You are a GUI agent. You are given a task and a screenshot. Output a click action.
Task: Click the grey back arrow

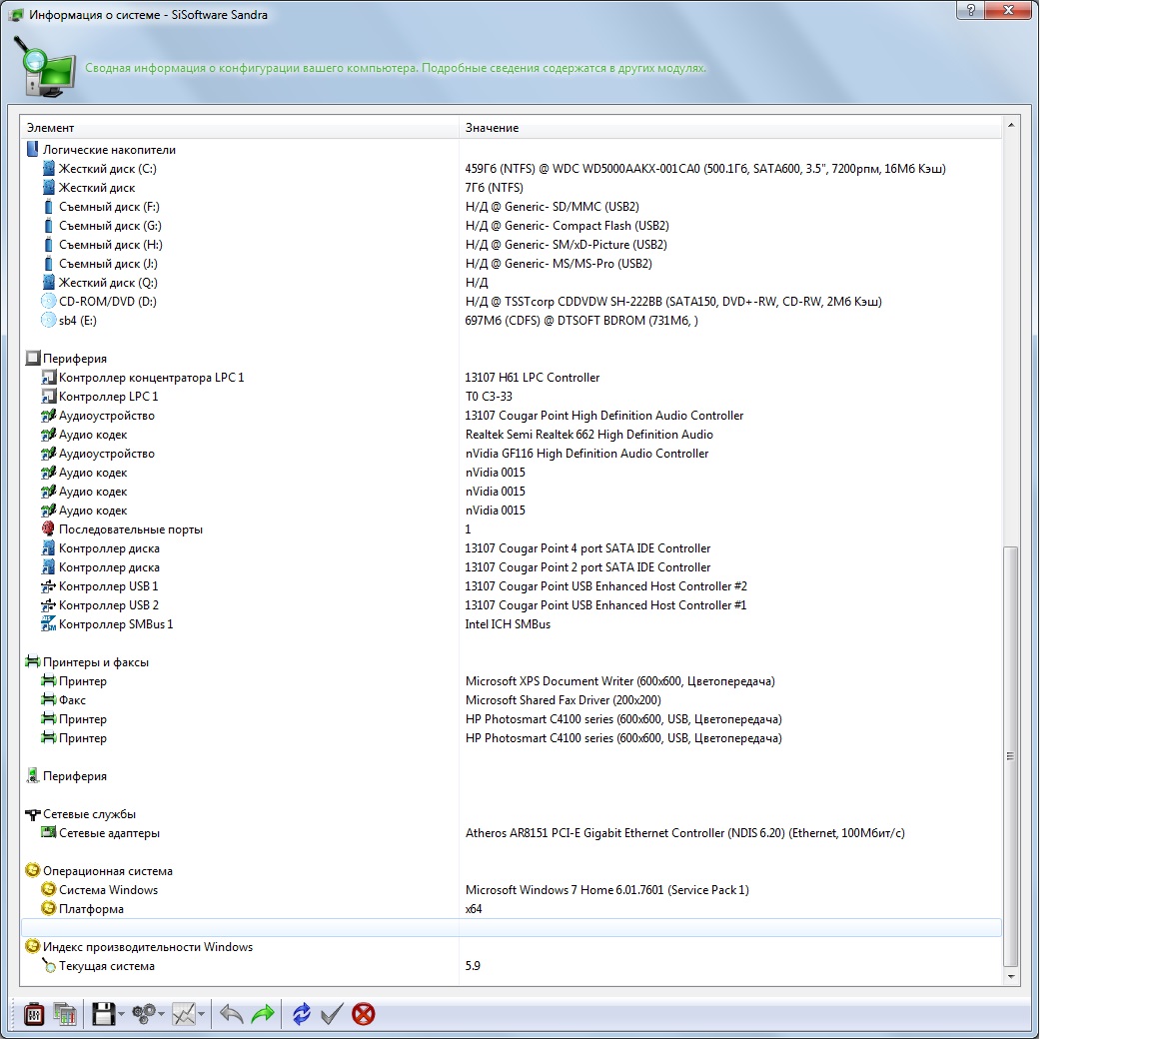pyautogui.click(x=231, y=1014)
